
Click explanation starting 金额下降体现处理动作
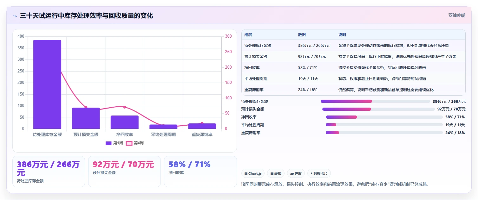(394, 46)
